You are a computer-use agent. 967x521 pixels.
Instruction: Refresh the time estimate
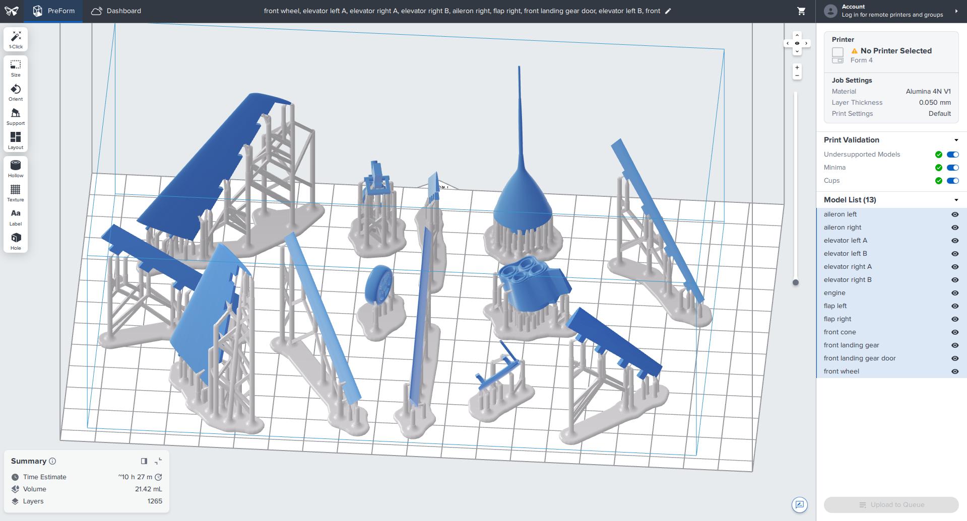pos(158,477)
